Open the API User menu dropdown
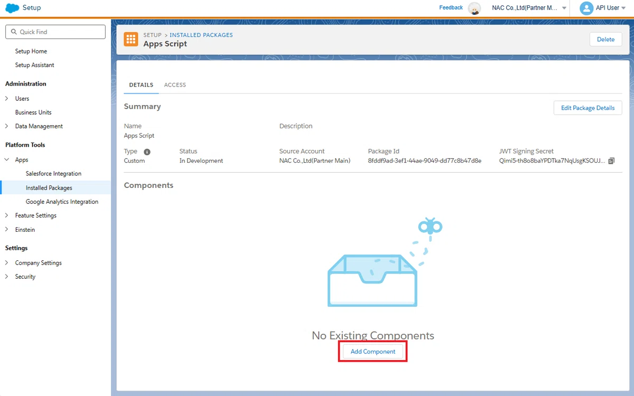 [610, 8]
